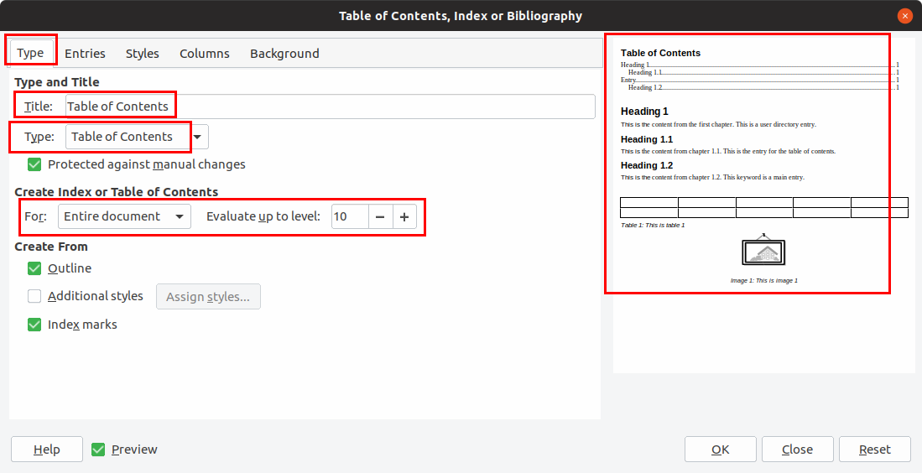
Task: Click the Close button
Action: pyautogui.click(x=797, y=450)
